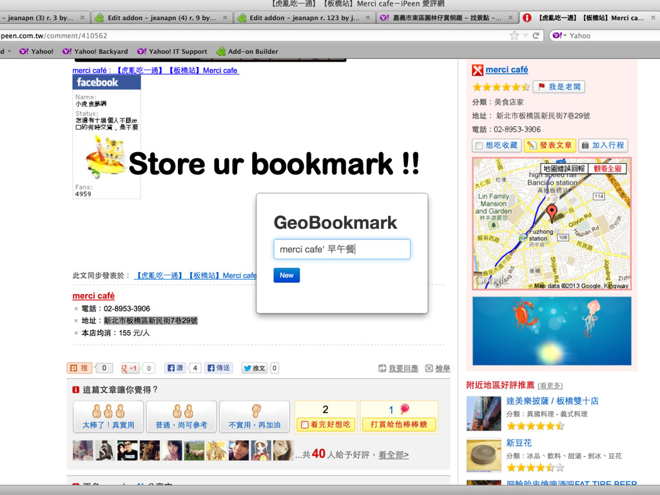Open the 'merci café：【虎亂吃一通】' link above facebook badge
This screenshot has width=660, height=495.
[x=156, y=70]
